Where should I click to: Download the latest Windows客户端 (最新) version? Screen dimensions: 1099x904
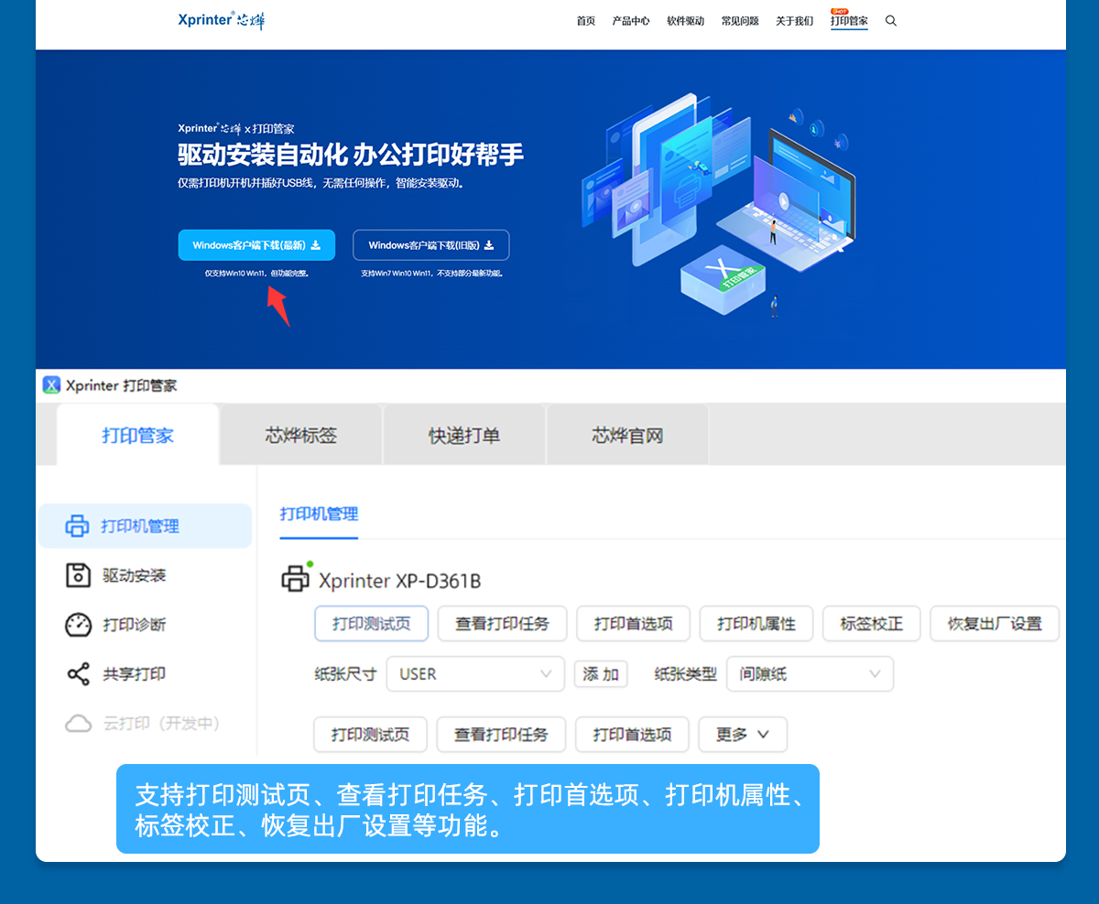[256, 245]
